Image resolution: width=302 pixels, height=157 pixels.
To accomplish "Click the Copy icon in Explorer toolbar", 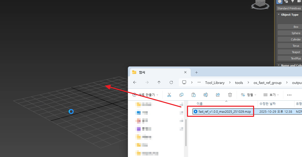I will pos(181,95).
